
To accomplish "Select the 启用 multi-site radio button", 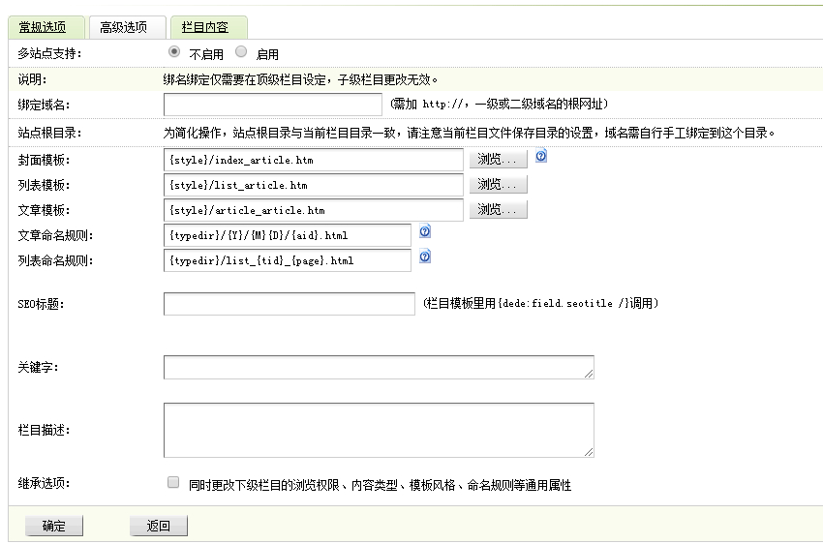I will click(241, 52).
